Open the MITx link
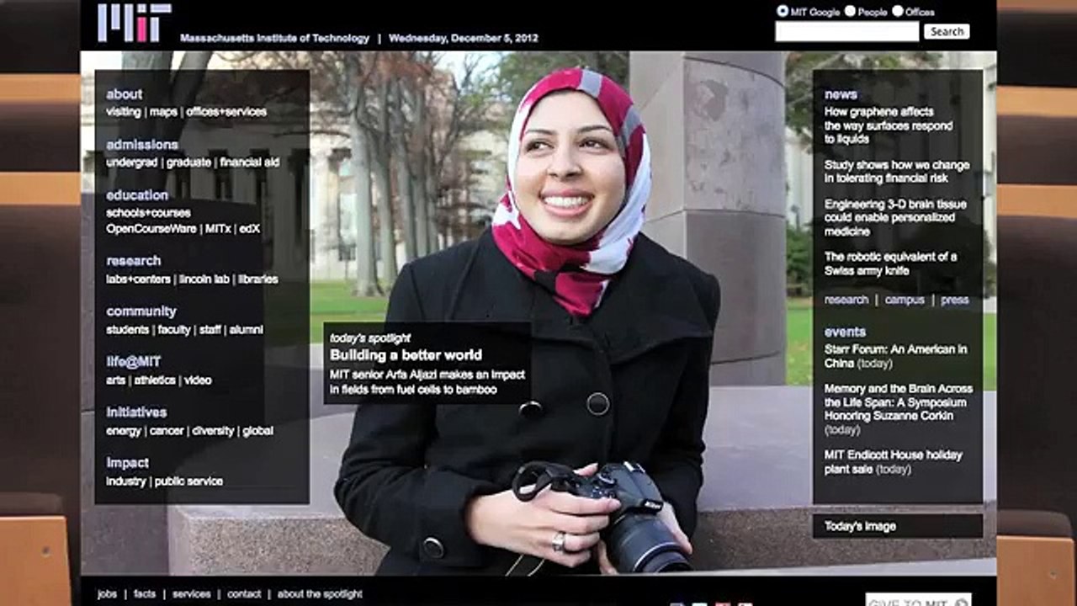 point(218,229)
